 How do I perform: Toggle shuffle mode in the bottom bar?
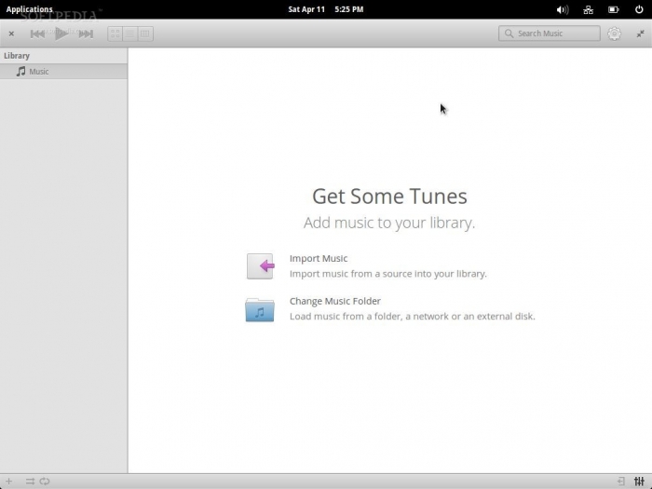point(30,481)
